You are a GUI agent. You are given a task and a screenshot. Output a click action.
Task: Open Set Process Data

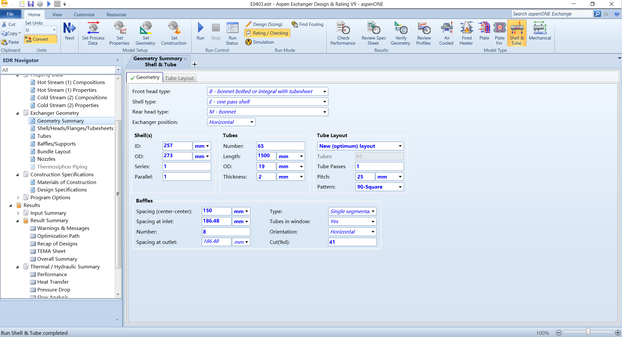click(93, 33)
